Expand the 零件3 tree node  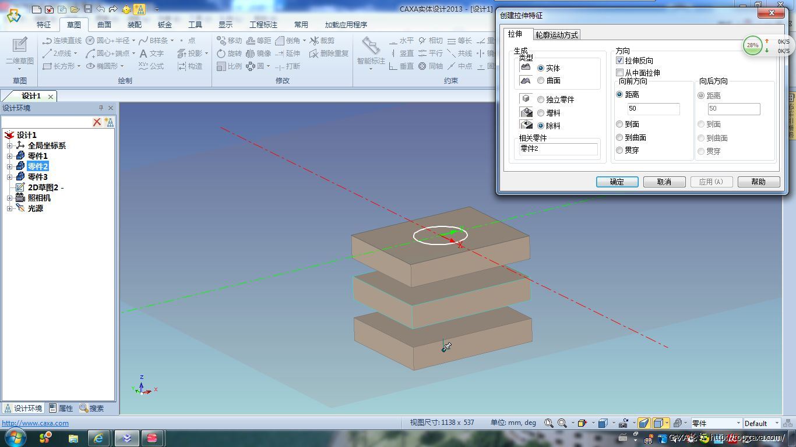click(9, 177)
